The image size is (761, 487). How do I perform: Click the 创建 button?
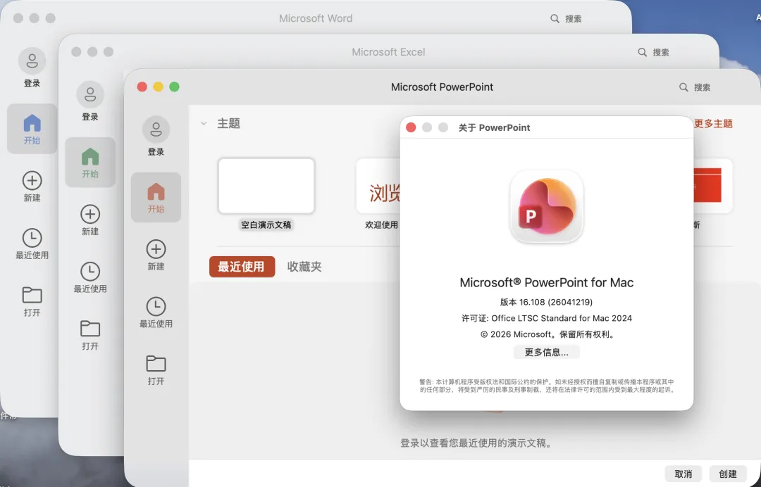pyautogui.click(x=727, y=474)
